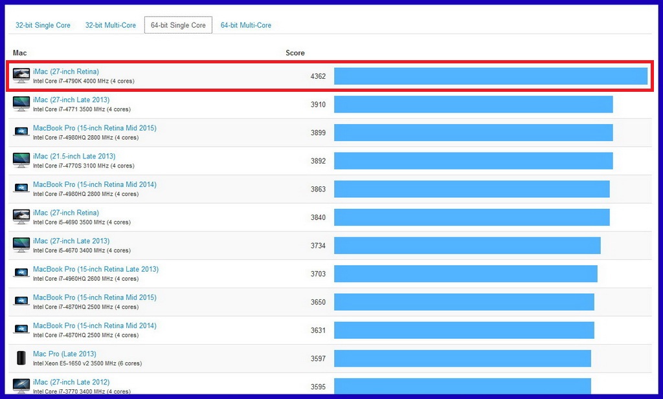Click 'Intel Core i5-4690 3500 MHz (4 cores)' text
The width and height of the screenshot is (663, 399).
[x=82, y=222]
